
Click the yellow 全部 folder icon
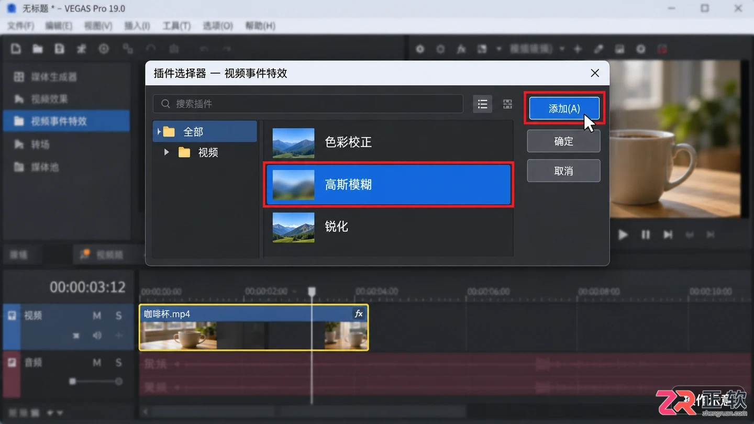pyautogui.click(x=169, y=132)
